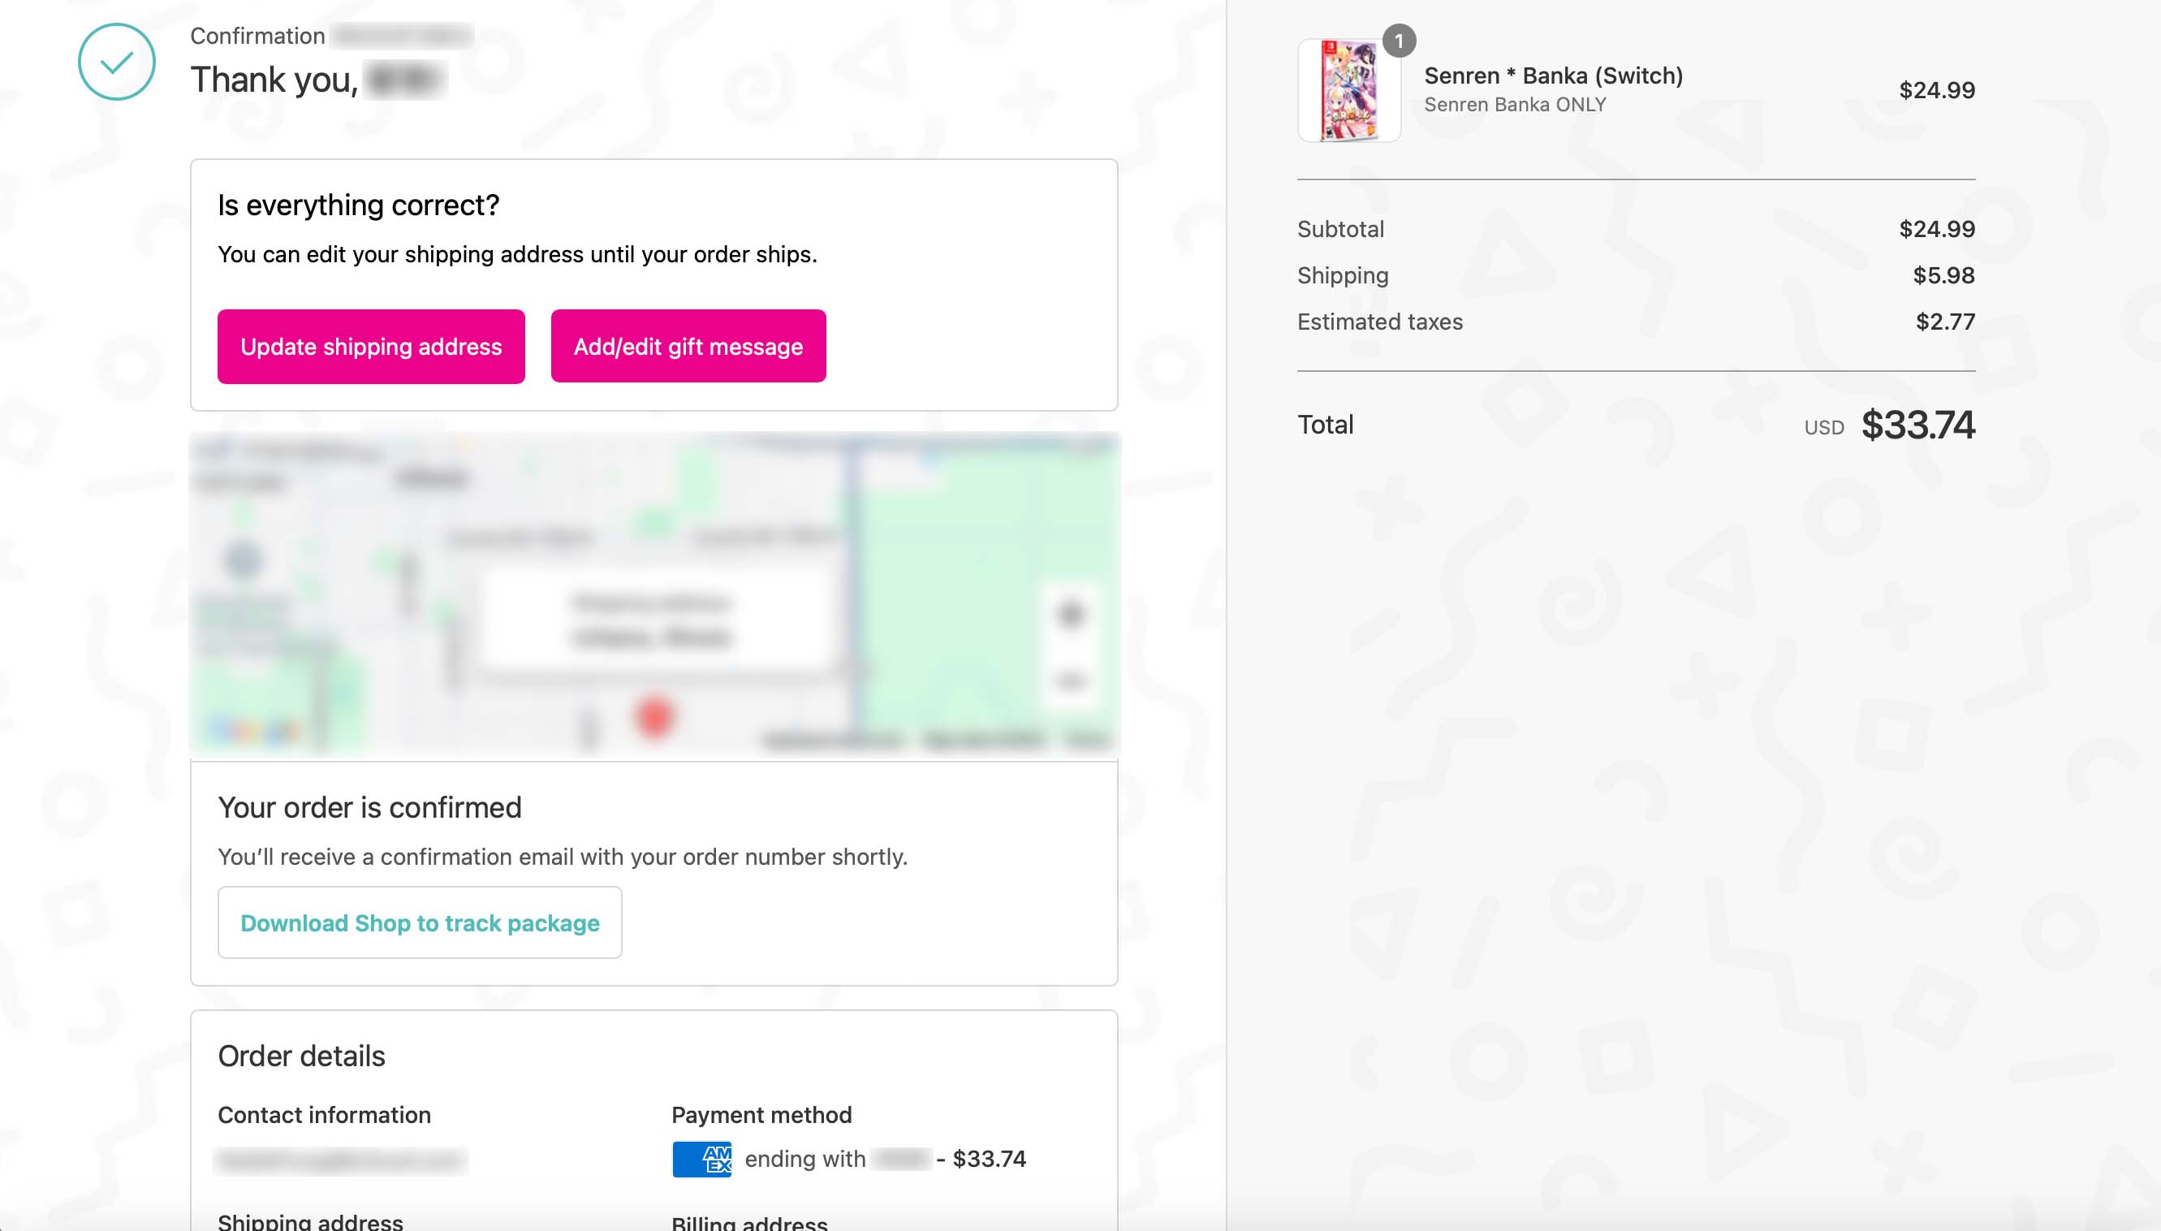The height and width of the screenshot is (1231, 2161).
Task: Zoom in on the shipping map
Action: click(1071, 614)
